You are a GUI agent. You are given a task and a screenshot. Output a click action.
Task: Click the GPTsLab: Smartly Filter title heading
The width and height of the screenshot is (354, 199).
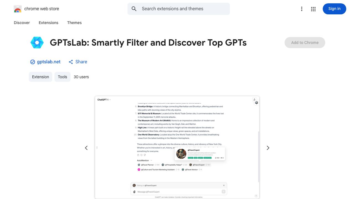tap(148, 43)
